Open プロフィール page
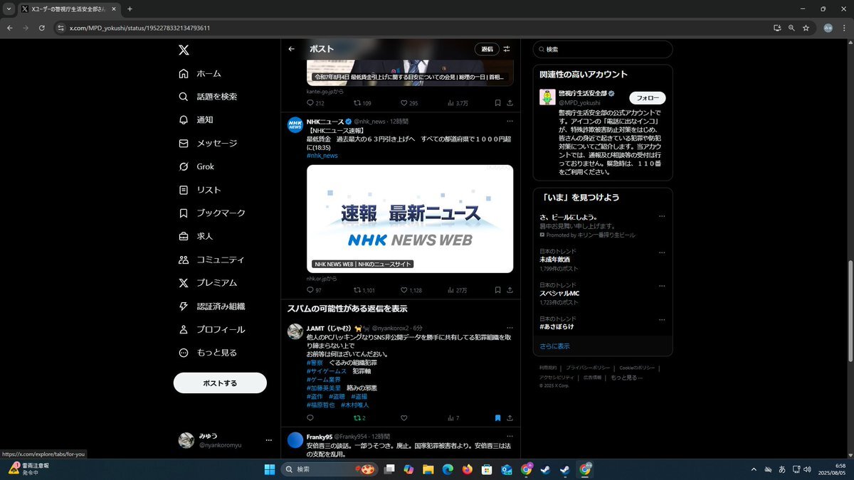 click(x=211, y=329)
